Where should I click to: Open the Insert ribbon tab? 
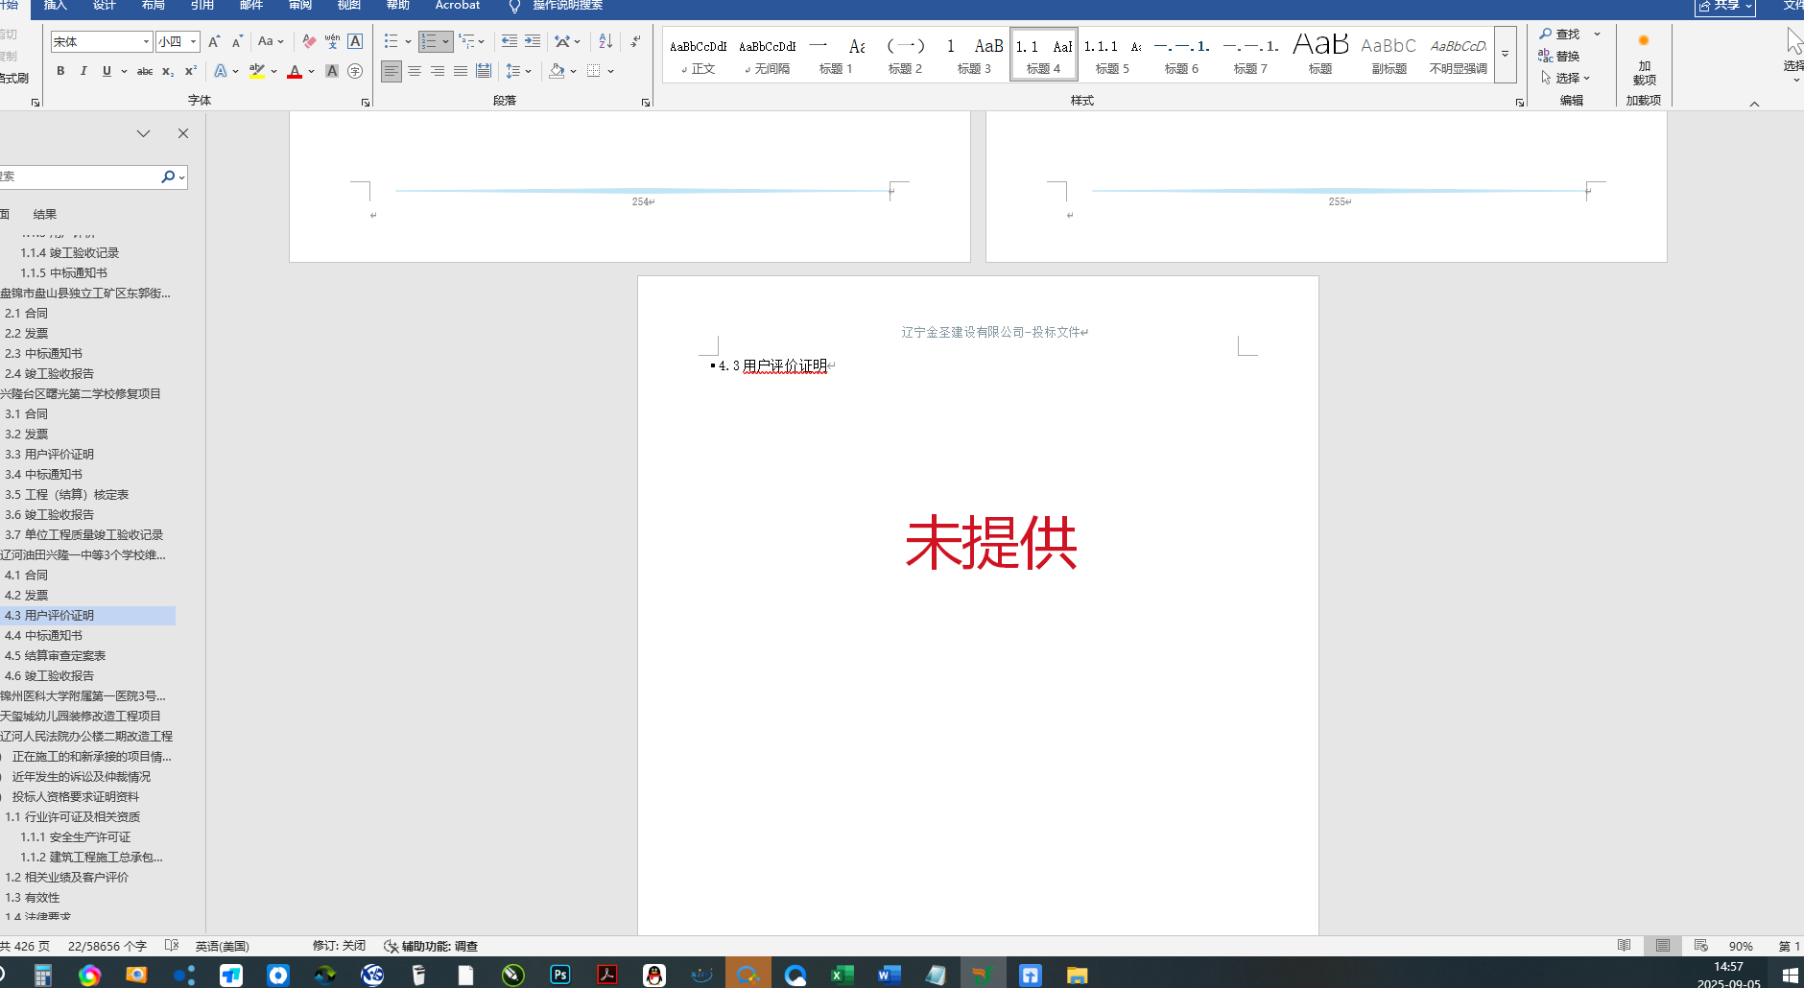click(x=56, y=6)
